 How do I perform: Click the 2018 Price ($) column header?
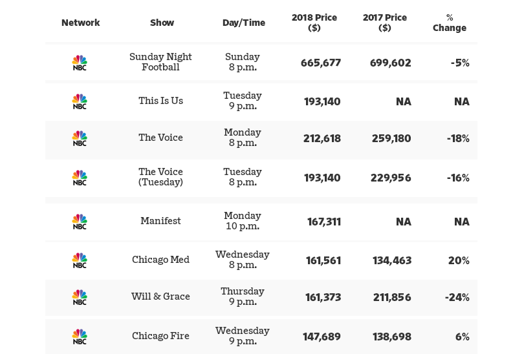click(x=314, y=23)
